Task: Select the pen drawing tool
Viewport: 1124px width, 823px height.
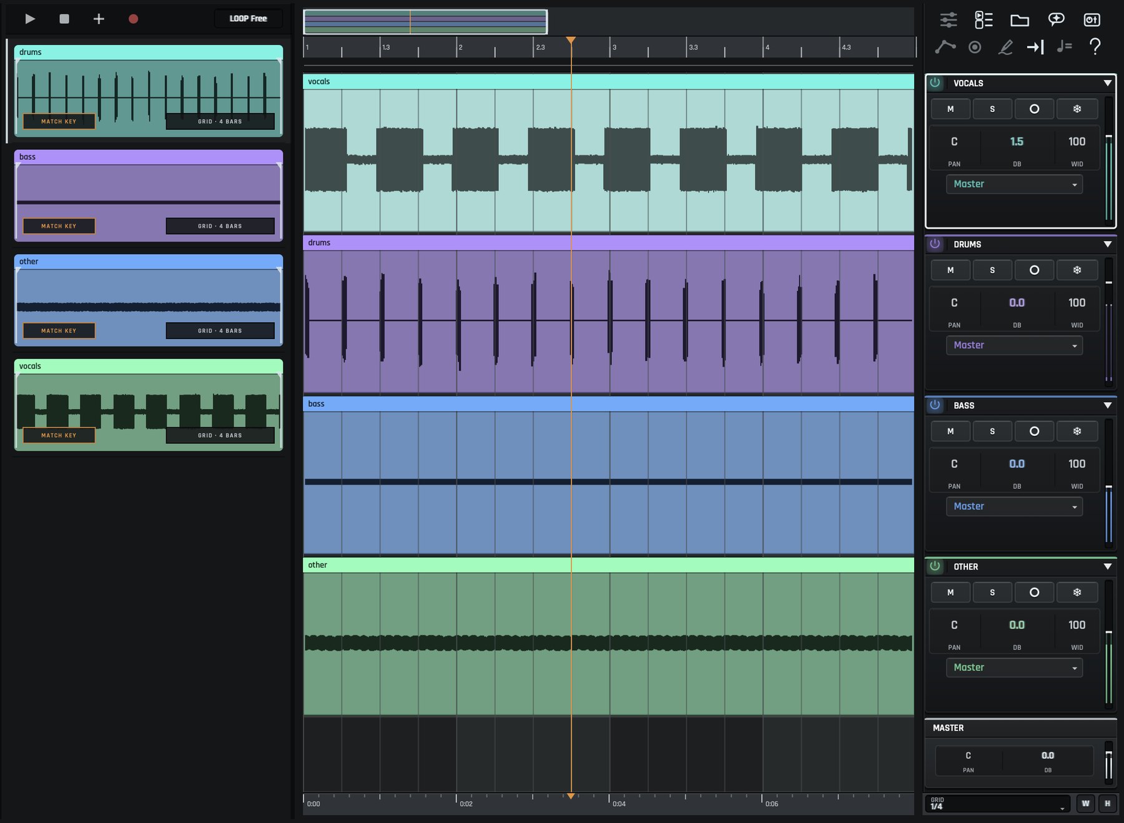Action: [x=1005, y=47]
